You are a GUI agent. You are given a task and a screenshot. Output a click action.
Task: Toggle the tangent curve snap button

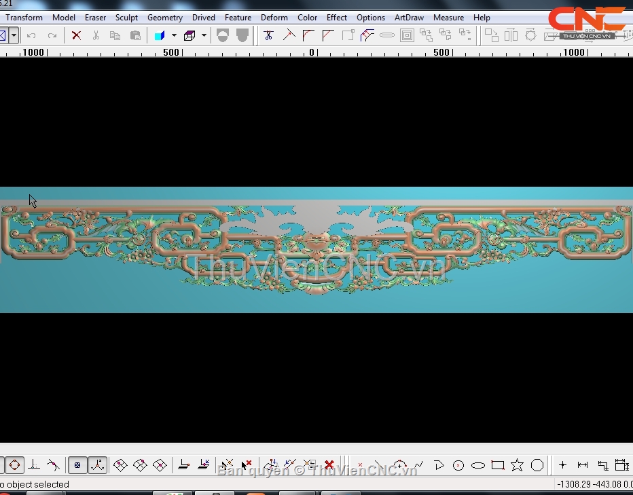point(53,465)
